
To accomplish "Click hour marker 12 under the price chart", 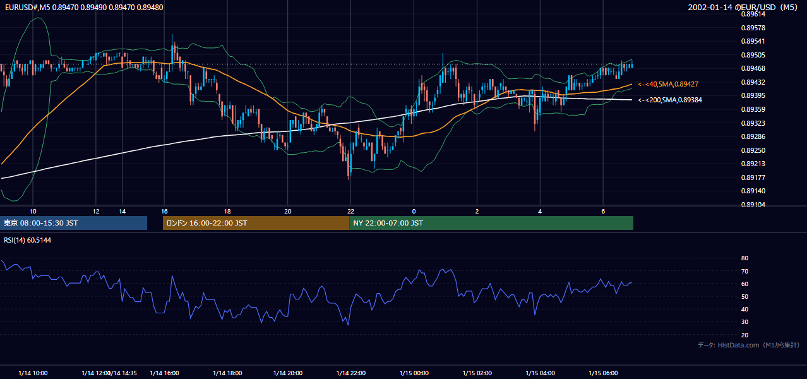I will [96, 211].
